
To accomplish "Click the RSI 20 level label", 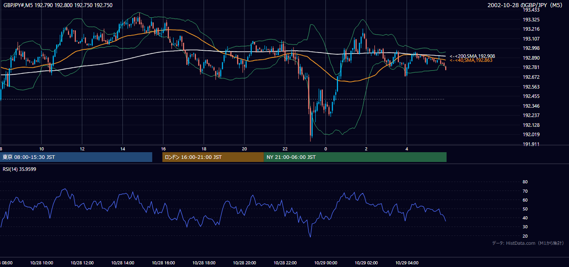I will point(525,236).
